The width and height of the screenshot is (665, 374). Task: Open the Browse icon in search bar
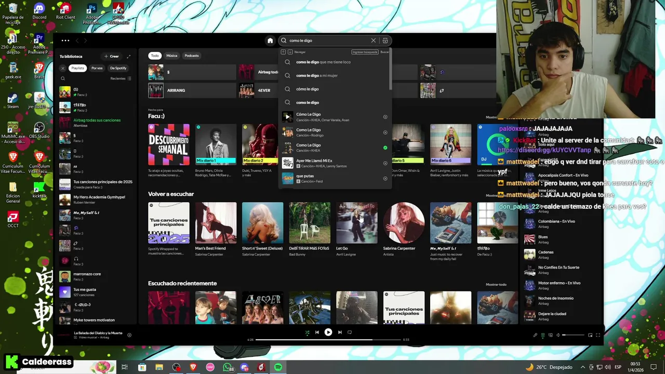(385, 41)
